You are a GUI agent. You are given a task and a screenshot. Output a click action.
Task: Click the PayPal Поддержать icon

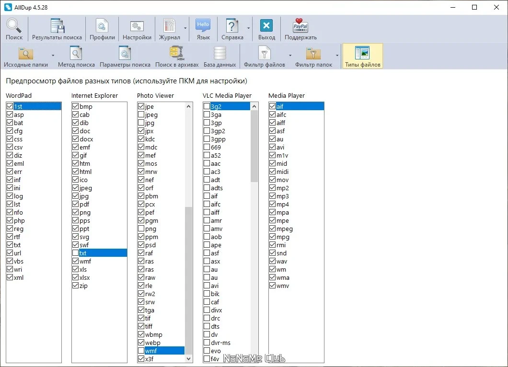tap(300, 29)
